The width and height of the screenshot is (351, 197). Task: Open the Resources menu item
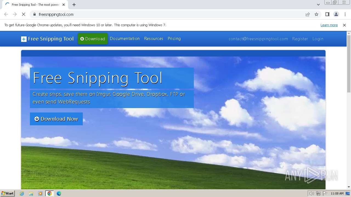tap(154, 39)
